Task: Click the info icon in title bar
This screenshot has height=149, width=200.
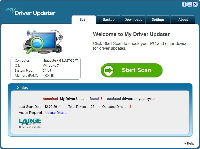Action: coord(184,4)
